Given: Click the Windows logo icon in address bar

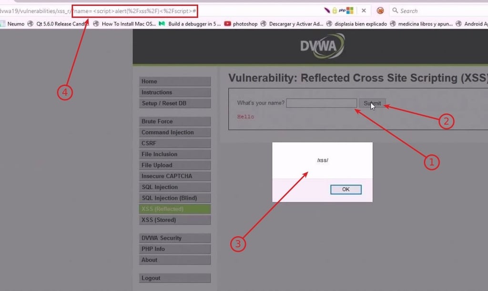Looking at the screenshot, I should point(350,10).
